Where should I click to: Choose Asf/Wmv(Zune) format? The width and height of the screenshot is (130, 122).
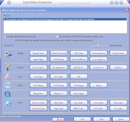pyautogui.click(x=98, y=53)
